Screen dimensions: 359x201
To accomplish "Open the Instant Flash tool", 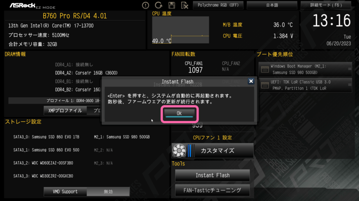I will [x=213, y=175].
